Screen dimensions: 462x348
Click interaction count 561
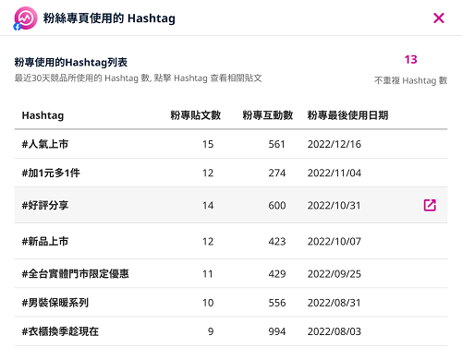point(276,144)
